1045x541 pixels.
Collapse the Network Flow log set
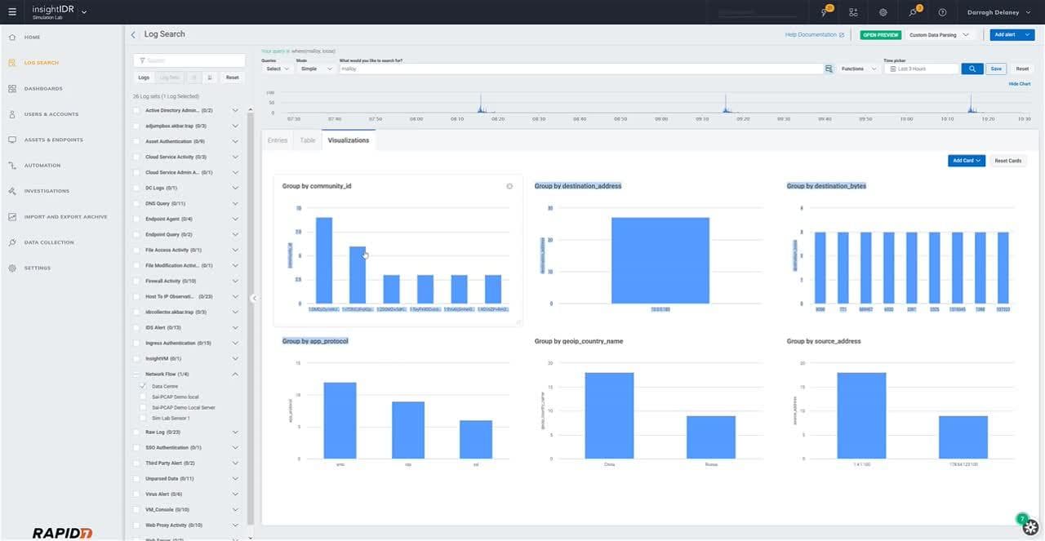click(x=236, y=374)
